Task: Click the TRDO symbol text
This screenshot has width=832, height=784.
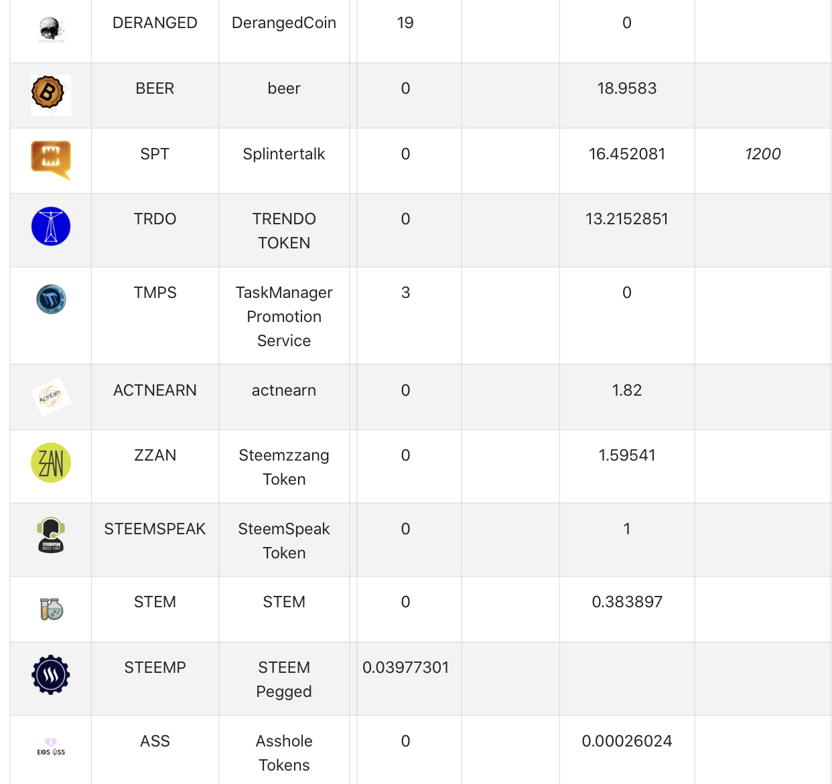Action: (155, 219)
